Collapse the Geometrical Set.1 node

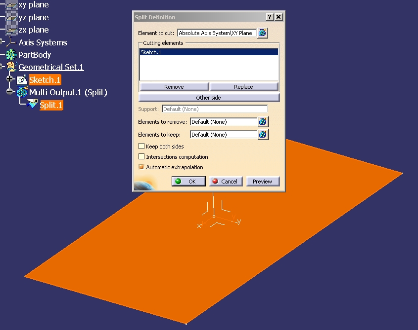(1, 66)
